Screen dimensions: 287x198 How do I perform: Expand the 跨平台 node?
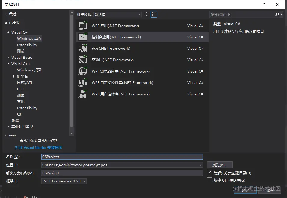[14, 76]
